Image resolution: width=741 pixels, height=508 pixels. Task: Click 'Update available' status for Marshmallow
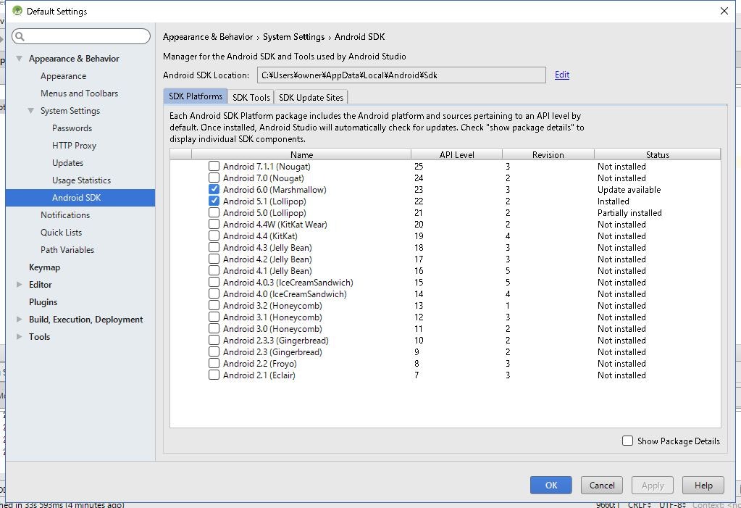tap(629, 190)
